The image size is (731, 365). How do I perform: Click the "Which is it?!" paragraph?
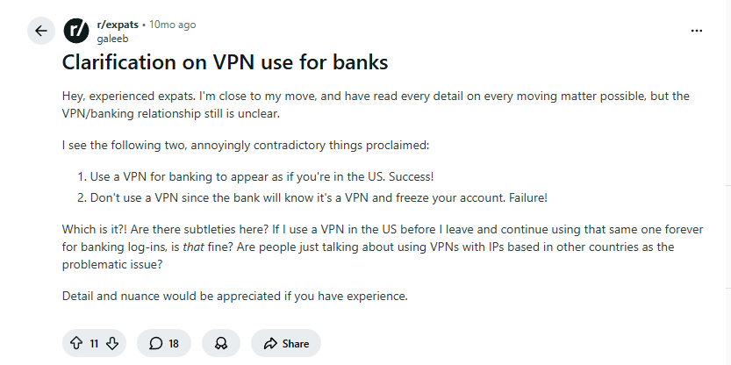382,247
